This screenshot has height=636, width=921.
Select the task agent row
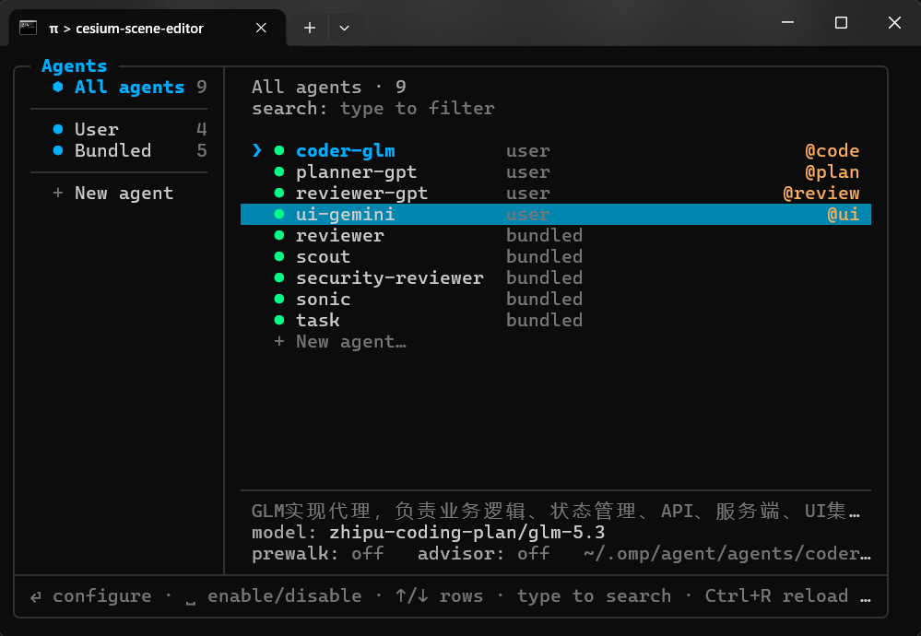tap(556, 320)
